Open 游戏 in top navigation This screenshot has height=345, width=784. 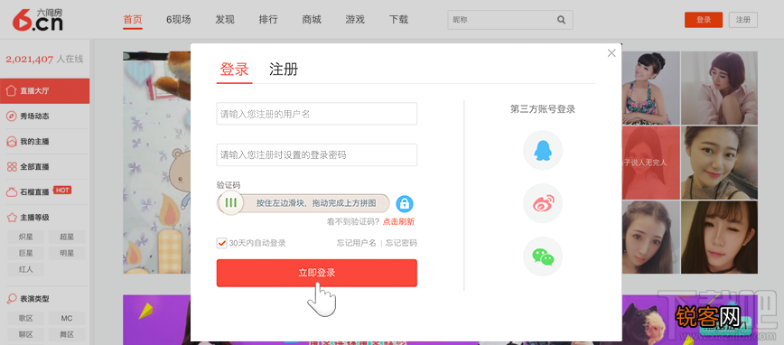coord(355,20)
